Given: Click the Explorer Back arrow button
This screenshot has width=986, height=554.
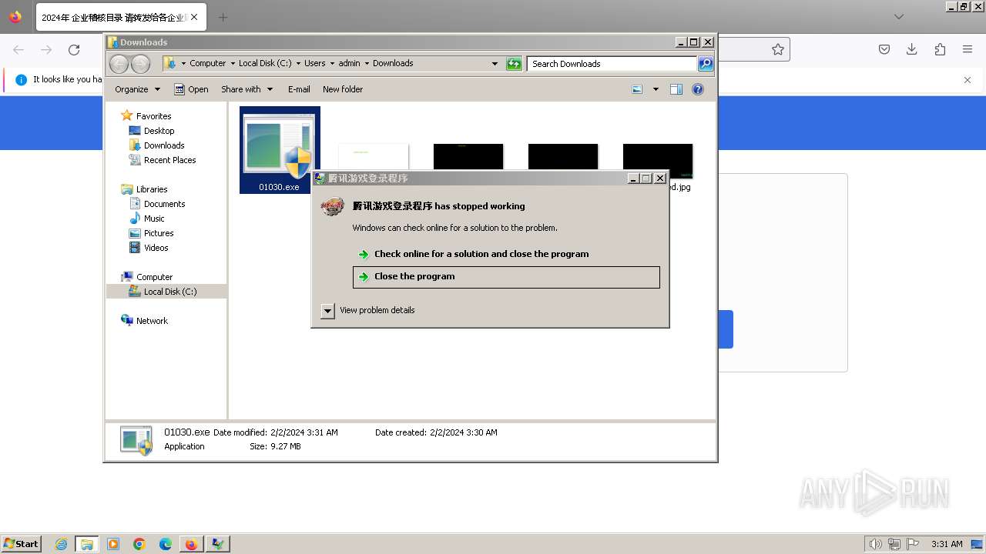Looking at the screenshot, I should [x=119, y=64].
